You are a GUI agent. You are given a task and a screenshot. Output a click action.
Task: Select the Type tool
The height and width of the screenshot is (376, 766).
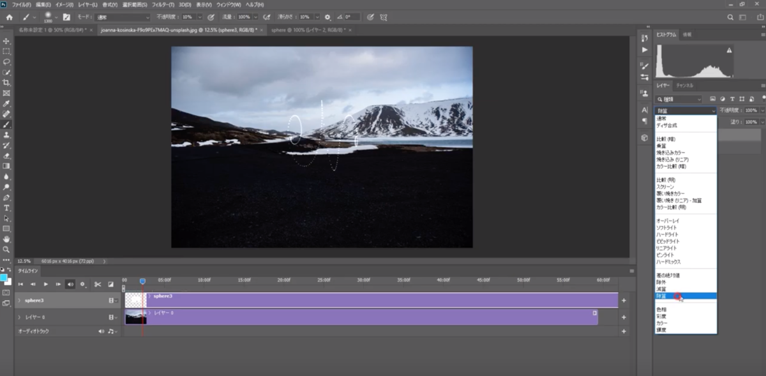pos(6,208)
